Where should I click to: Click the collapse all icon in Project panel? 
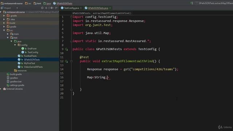click(x=46, y=8)
